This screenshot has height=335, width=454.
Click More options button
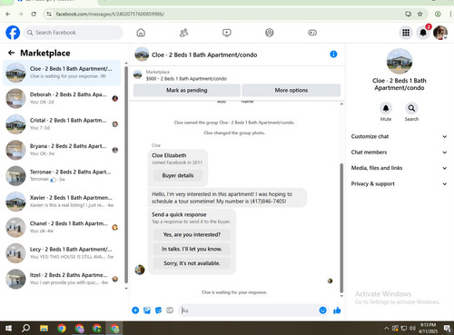coord(291,90)
